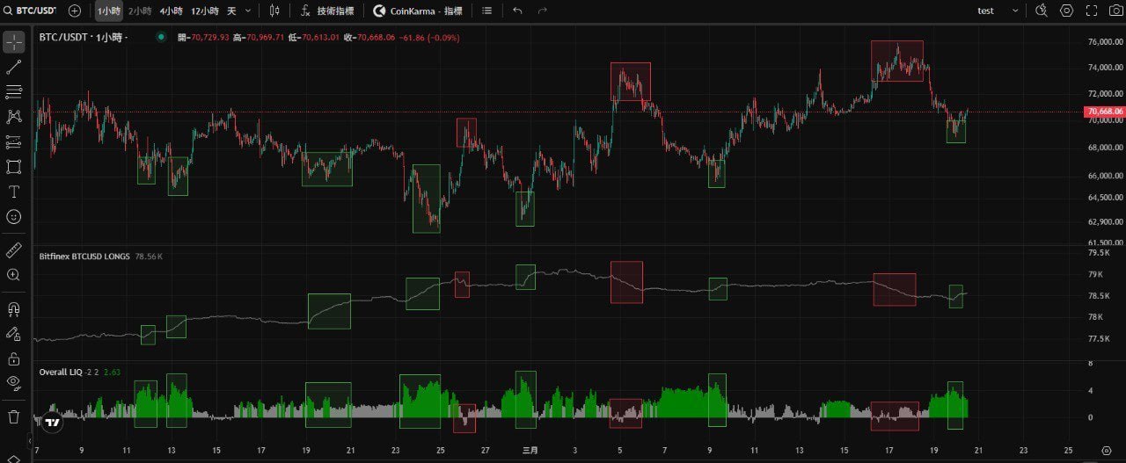Click the green market status dot

click(x=161, y=37)
